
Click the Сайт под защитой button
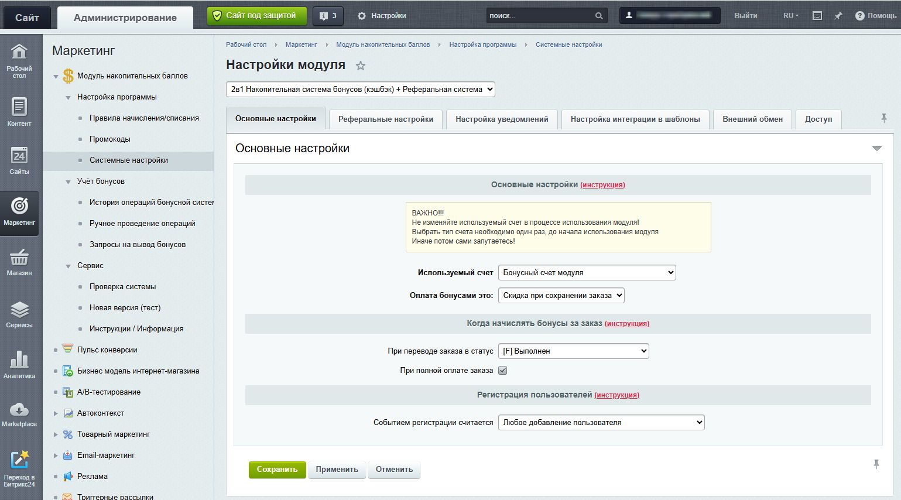(x=256, y=16)
